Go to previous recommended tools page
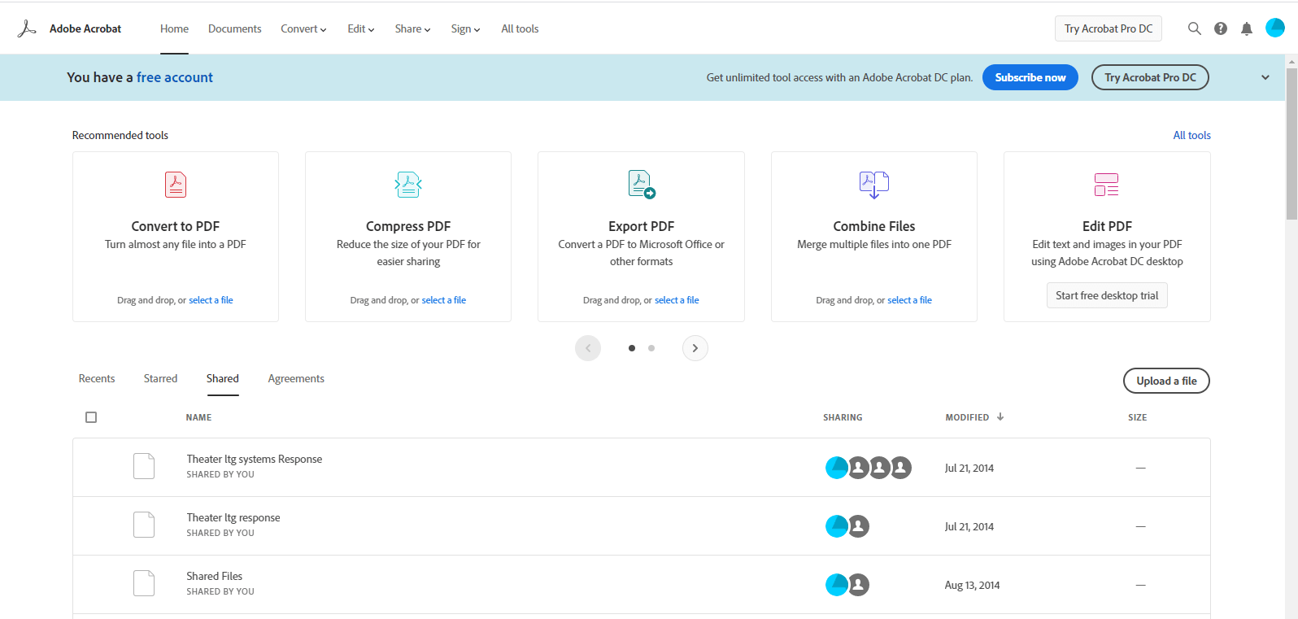The image size is (1298, 619). click(588, 348)
